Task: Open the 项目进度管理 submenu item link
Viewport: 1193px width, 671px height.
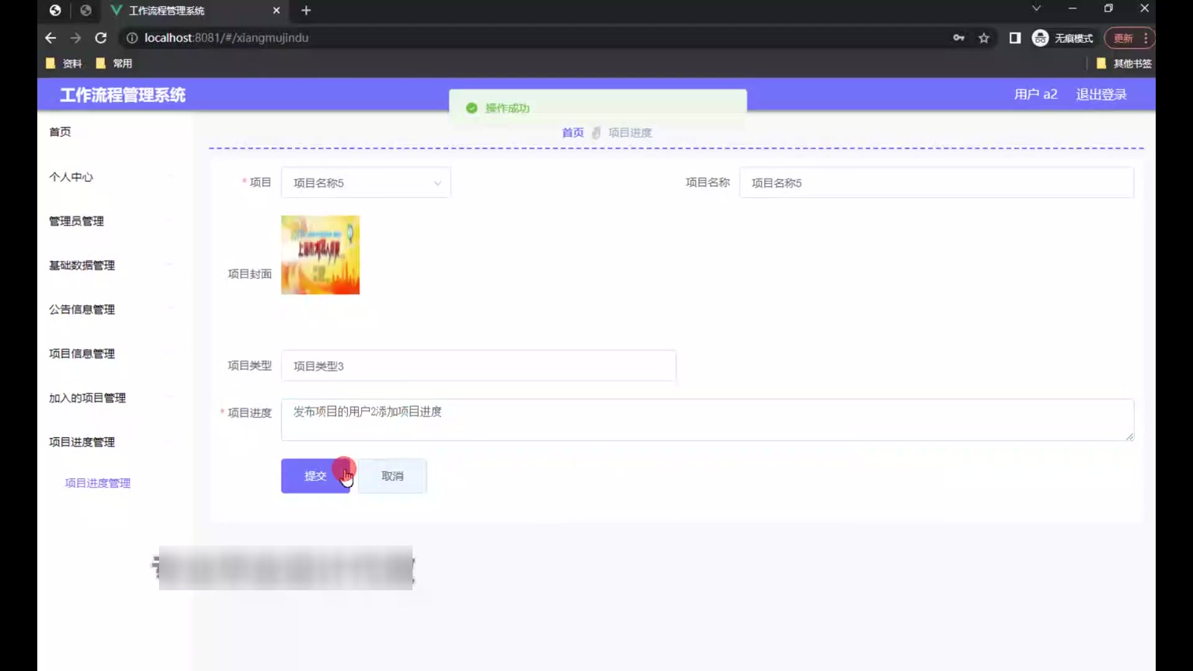Action: point(98,483)
